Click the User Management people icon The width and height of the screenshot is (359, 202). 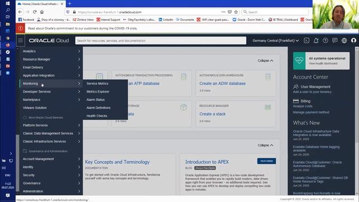click(296, 86)
